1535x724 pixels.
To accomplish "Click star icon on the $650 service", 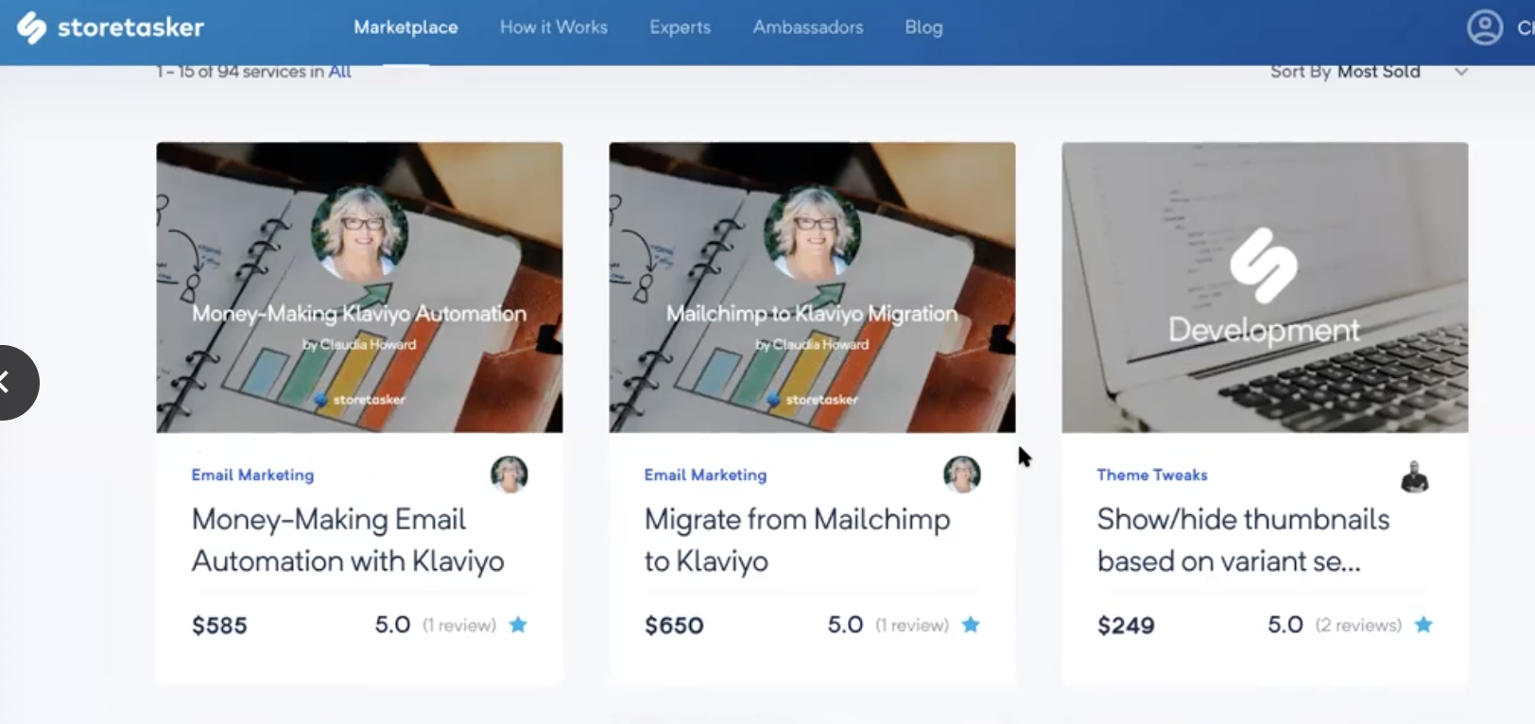I will [971, 625].
